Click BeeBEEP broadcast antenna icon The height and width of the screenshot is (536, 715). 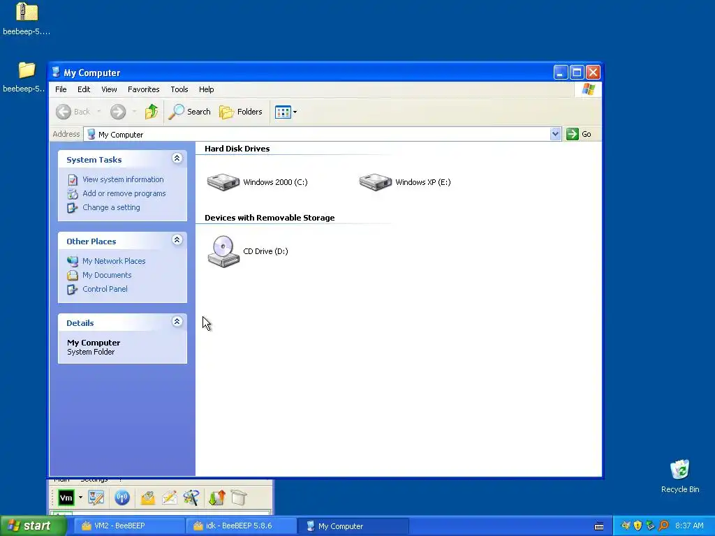pos(121,498)
